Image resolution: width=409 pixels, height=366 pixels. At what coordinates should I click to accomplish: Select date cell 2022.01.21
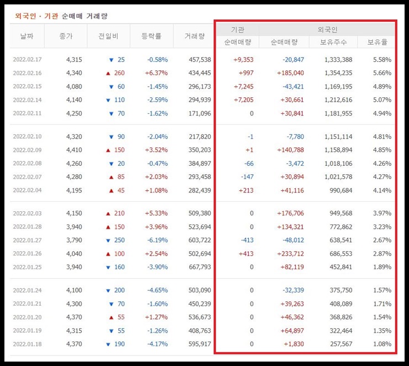pos(28,304)
